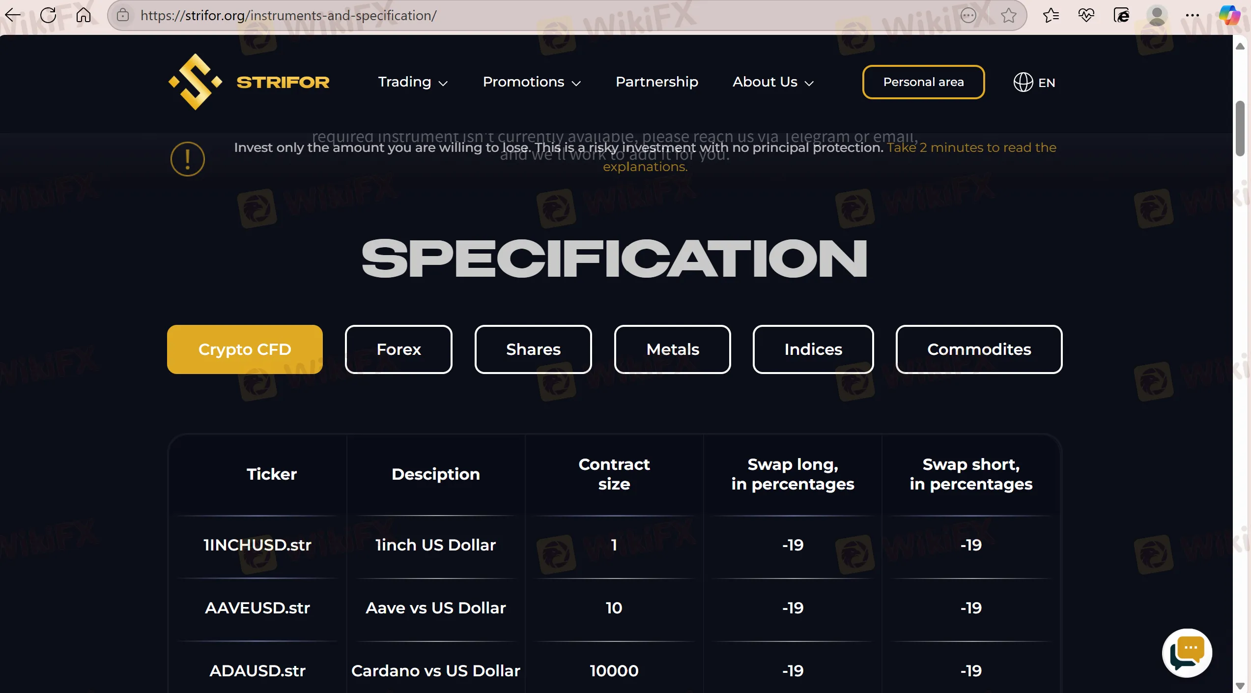The image size is (1251, 693).
Task: Expand the About Us dropdown
Action: tap(773, 82)
